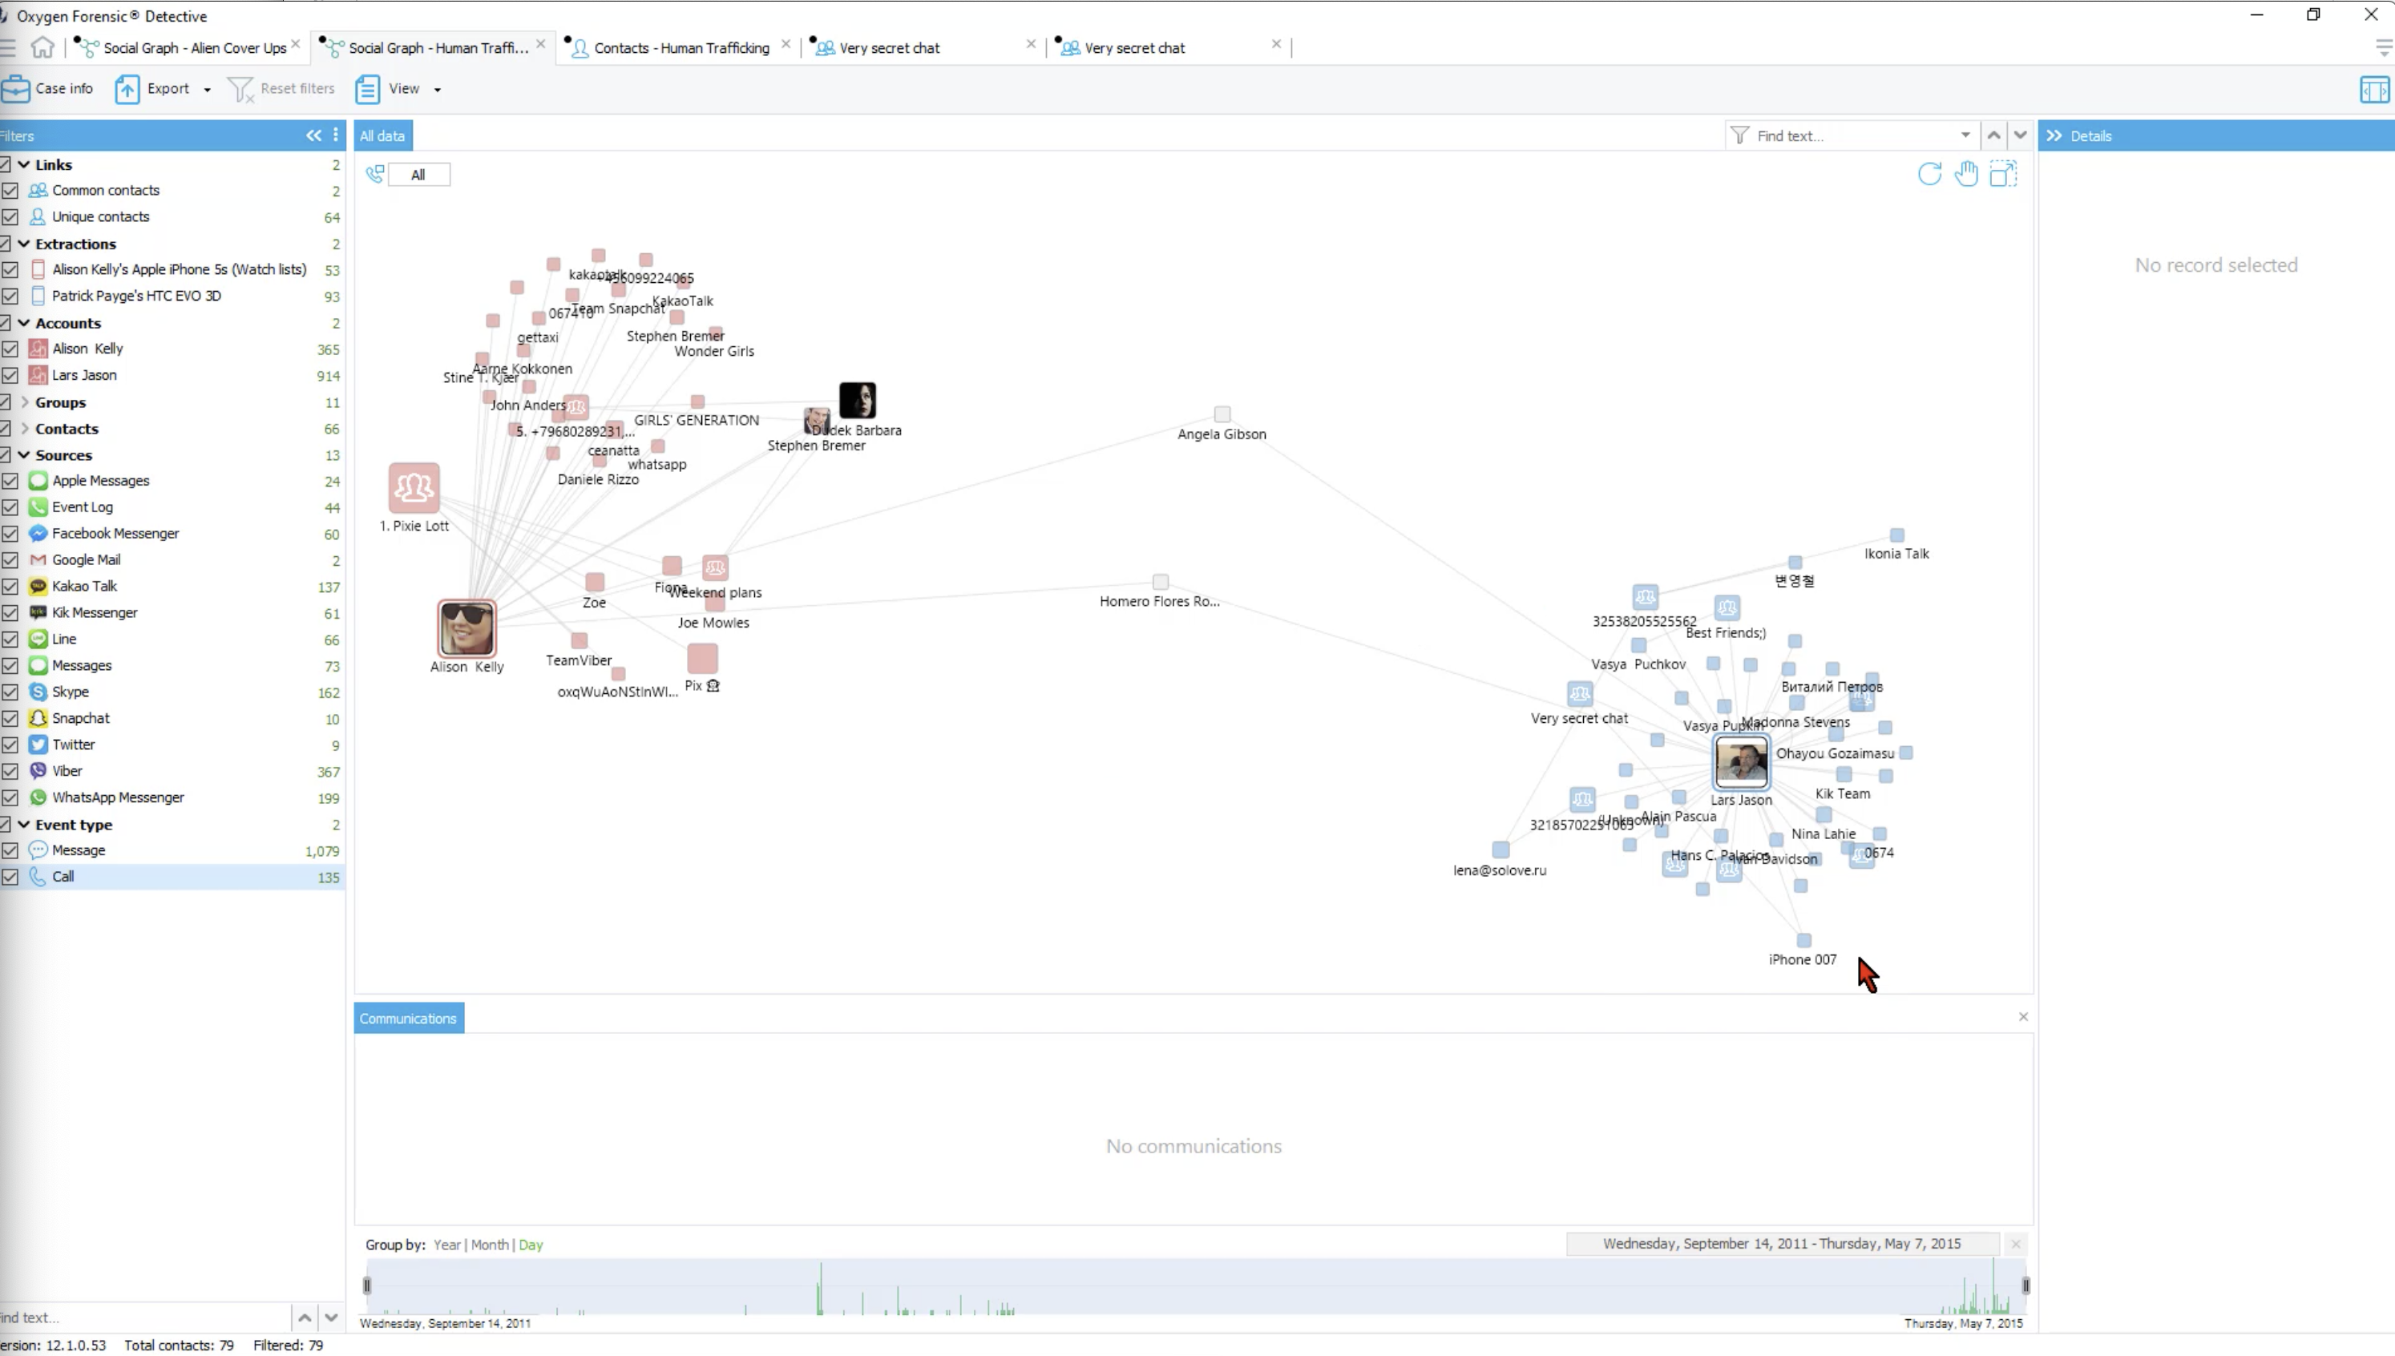The width and height of the screenshot is (2395, 1356).
Task: Group timeline by Day
Action: [531, 1245]
